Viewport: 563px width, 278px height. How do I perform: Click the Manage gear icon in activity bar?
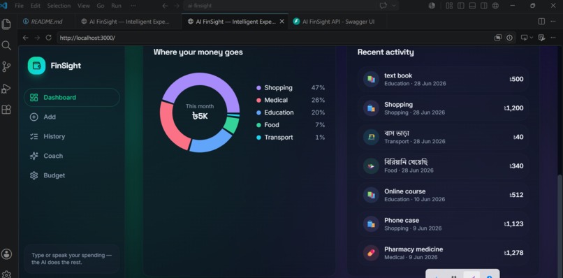click(x=6, y=275)
